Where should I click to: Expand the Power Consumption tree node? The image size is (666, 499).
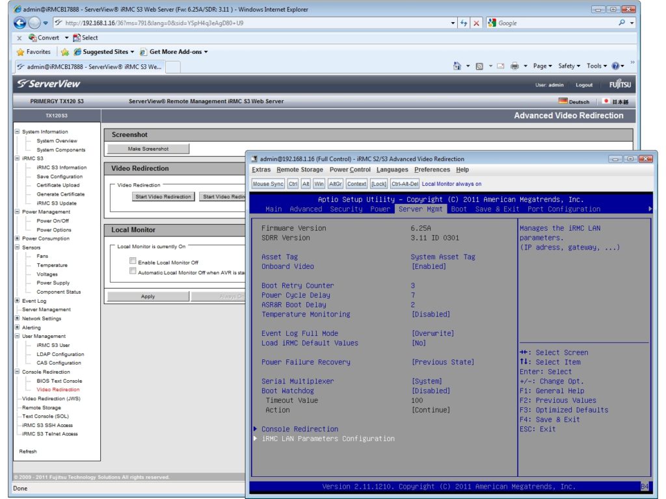[x=17, y=238]
